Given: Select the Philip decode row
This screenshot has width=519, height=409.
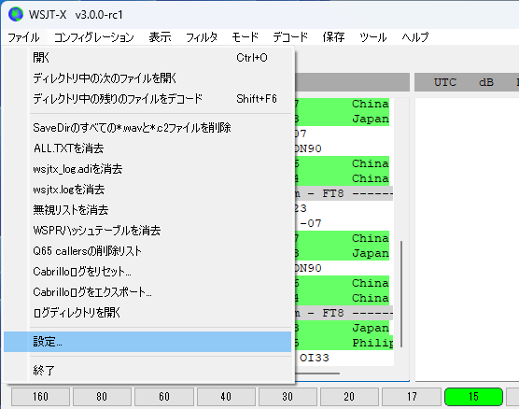Looking at the screenshot, I should [344, 343].
